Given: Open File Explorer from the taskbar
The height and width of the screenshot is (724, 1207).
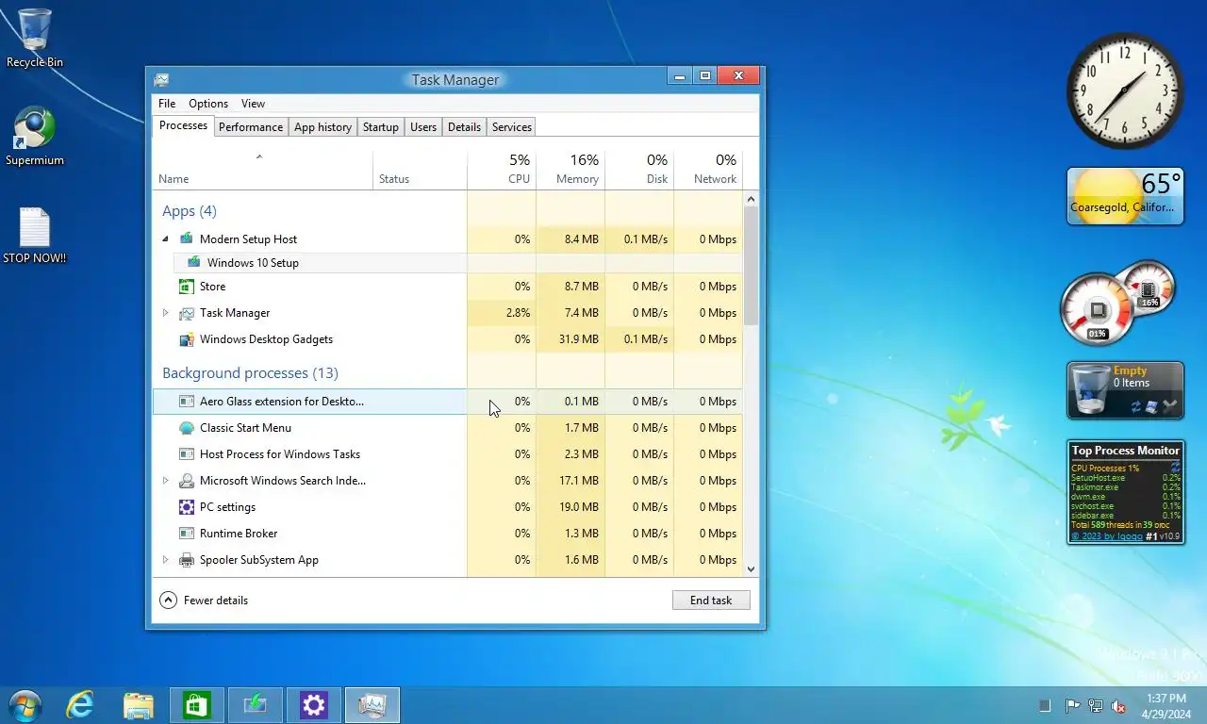Looking at the screenshot, I should 139,705.
